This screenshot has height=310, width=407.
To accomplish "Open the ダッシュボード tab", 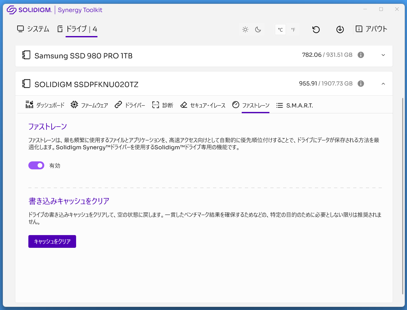I will 45,105.
